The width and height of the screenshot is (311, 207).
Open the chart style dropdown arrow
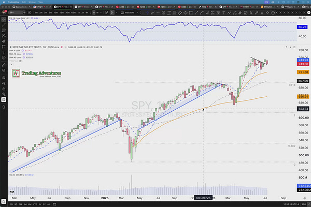(116, 12)
